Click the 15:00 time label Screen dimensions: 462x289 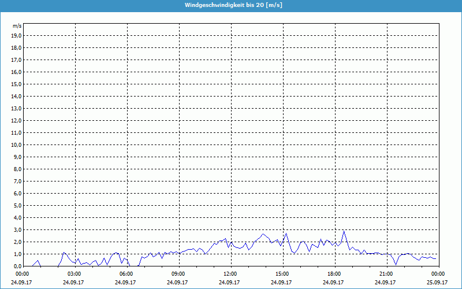pyautogui.click(x=282, y=273)
